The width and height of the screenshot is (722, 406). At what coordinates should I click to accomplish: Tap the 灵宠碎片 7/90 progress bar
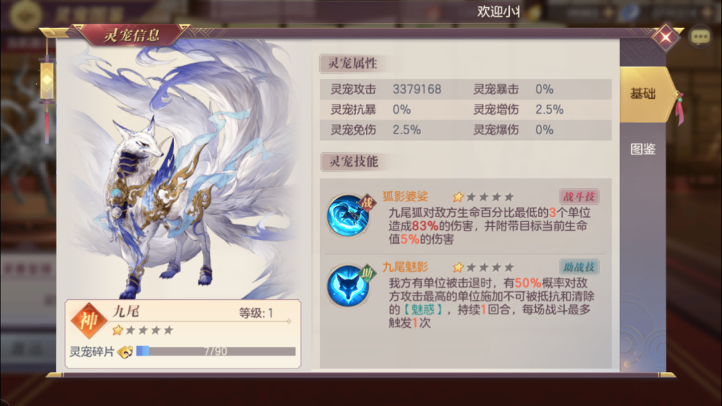(216, 351)
